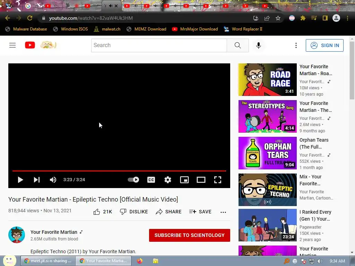Click SUBSCRIBE TO SCIENTOLOGY button
This screenshot has height=266, width=355.
click(x=190, y=235)
